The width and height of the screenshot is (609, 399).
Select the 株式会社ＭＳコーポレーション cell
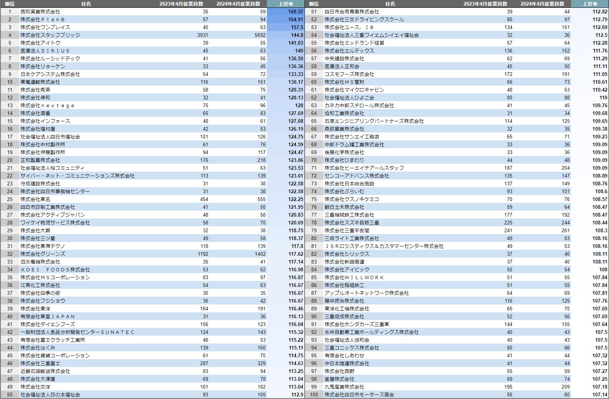55,277
